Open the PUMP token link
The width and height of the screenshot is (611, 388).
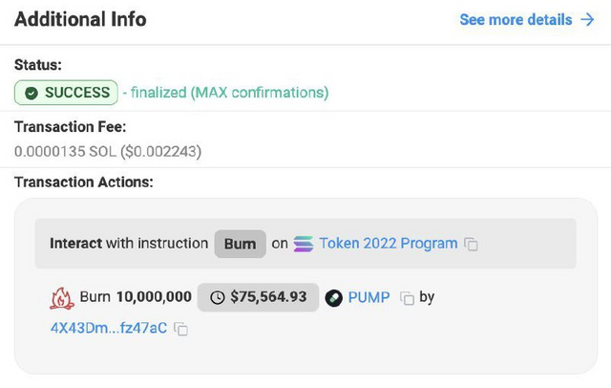click(369, 297)
